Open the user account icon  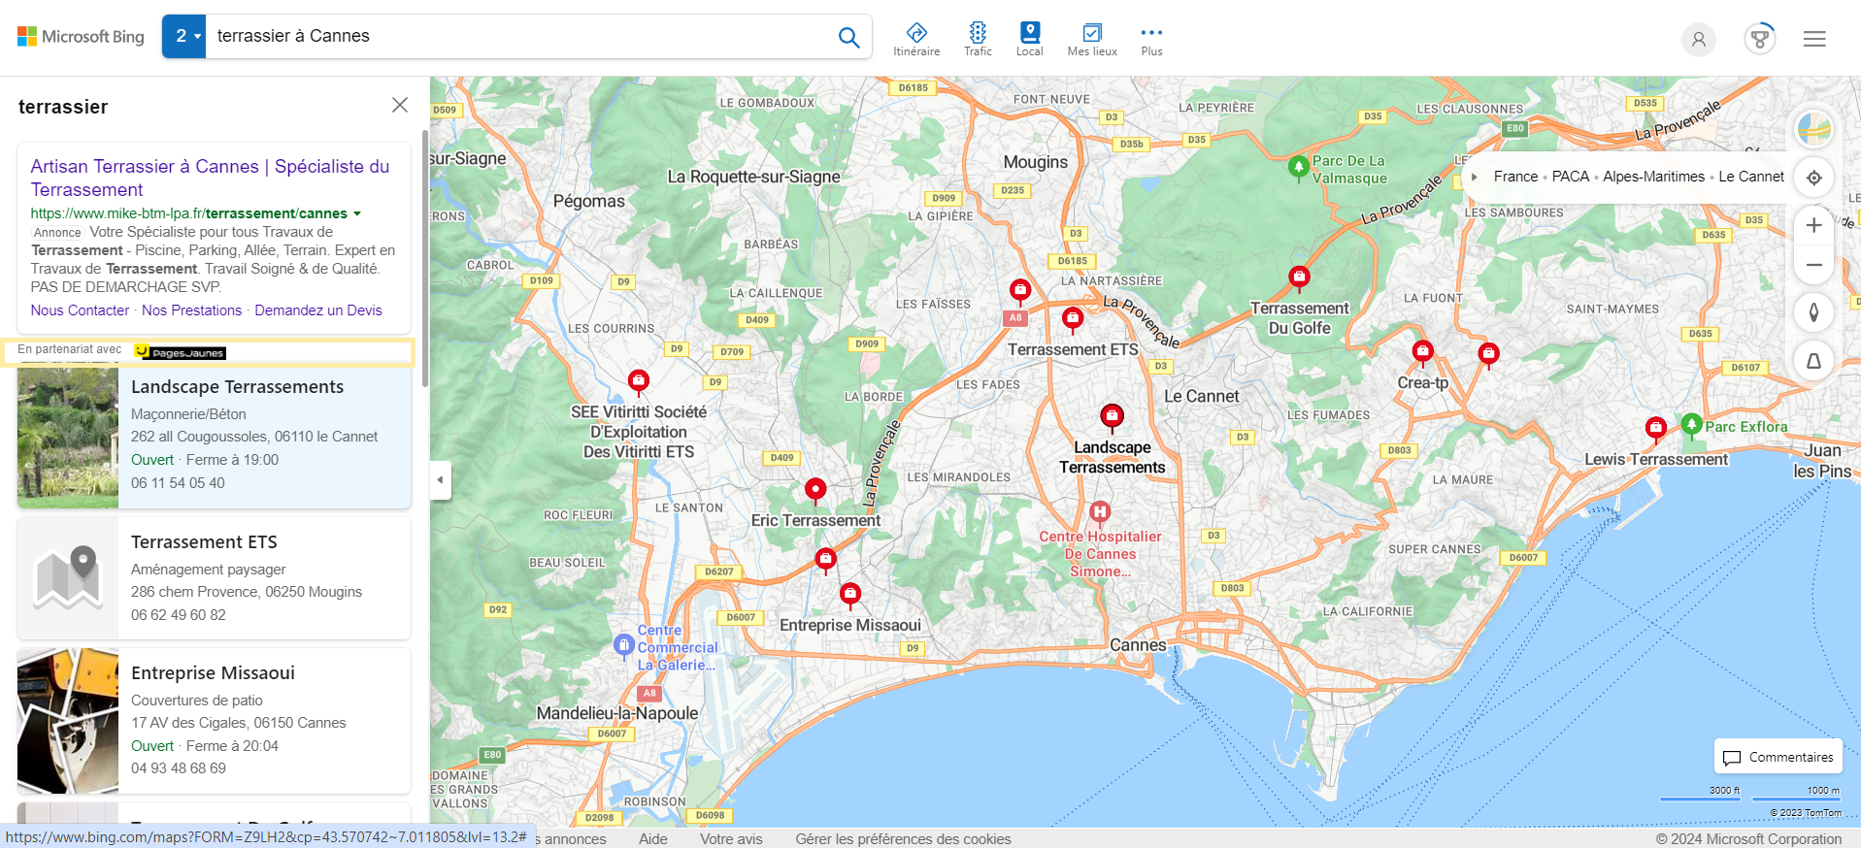(x=1698, y=39)
